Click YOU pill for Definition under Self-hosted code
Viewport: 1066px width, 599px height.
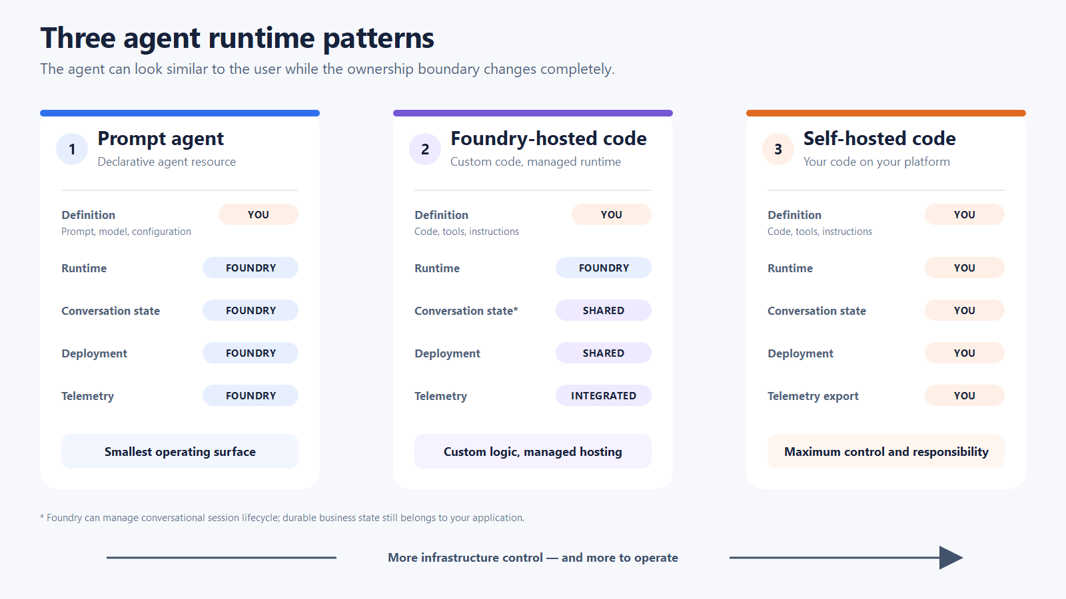pyautogui.click(x=965, y=214)
